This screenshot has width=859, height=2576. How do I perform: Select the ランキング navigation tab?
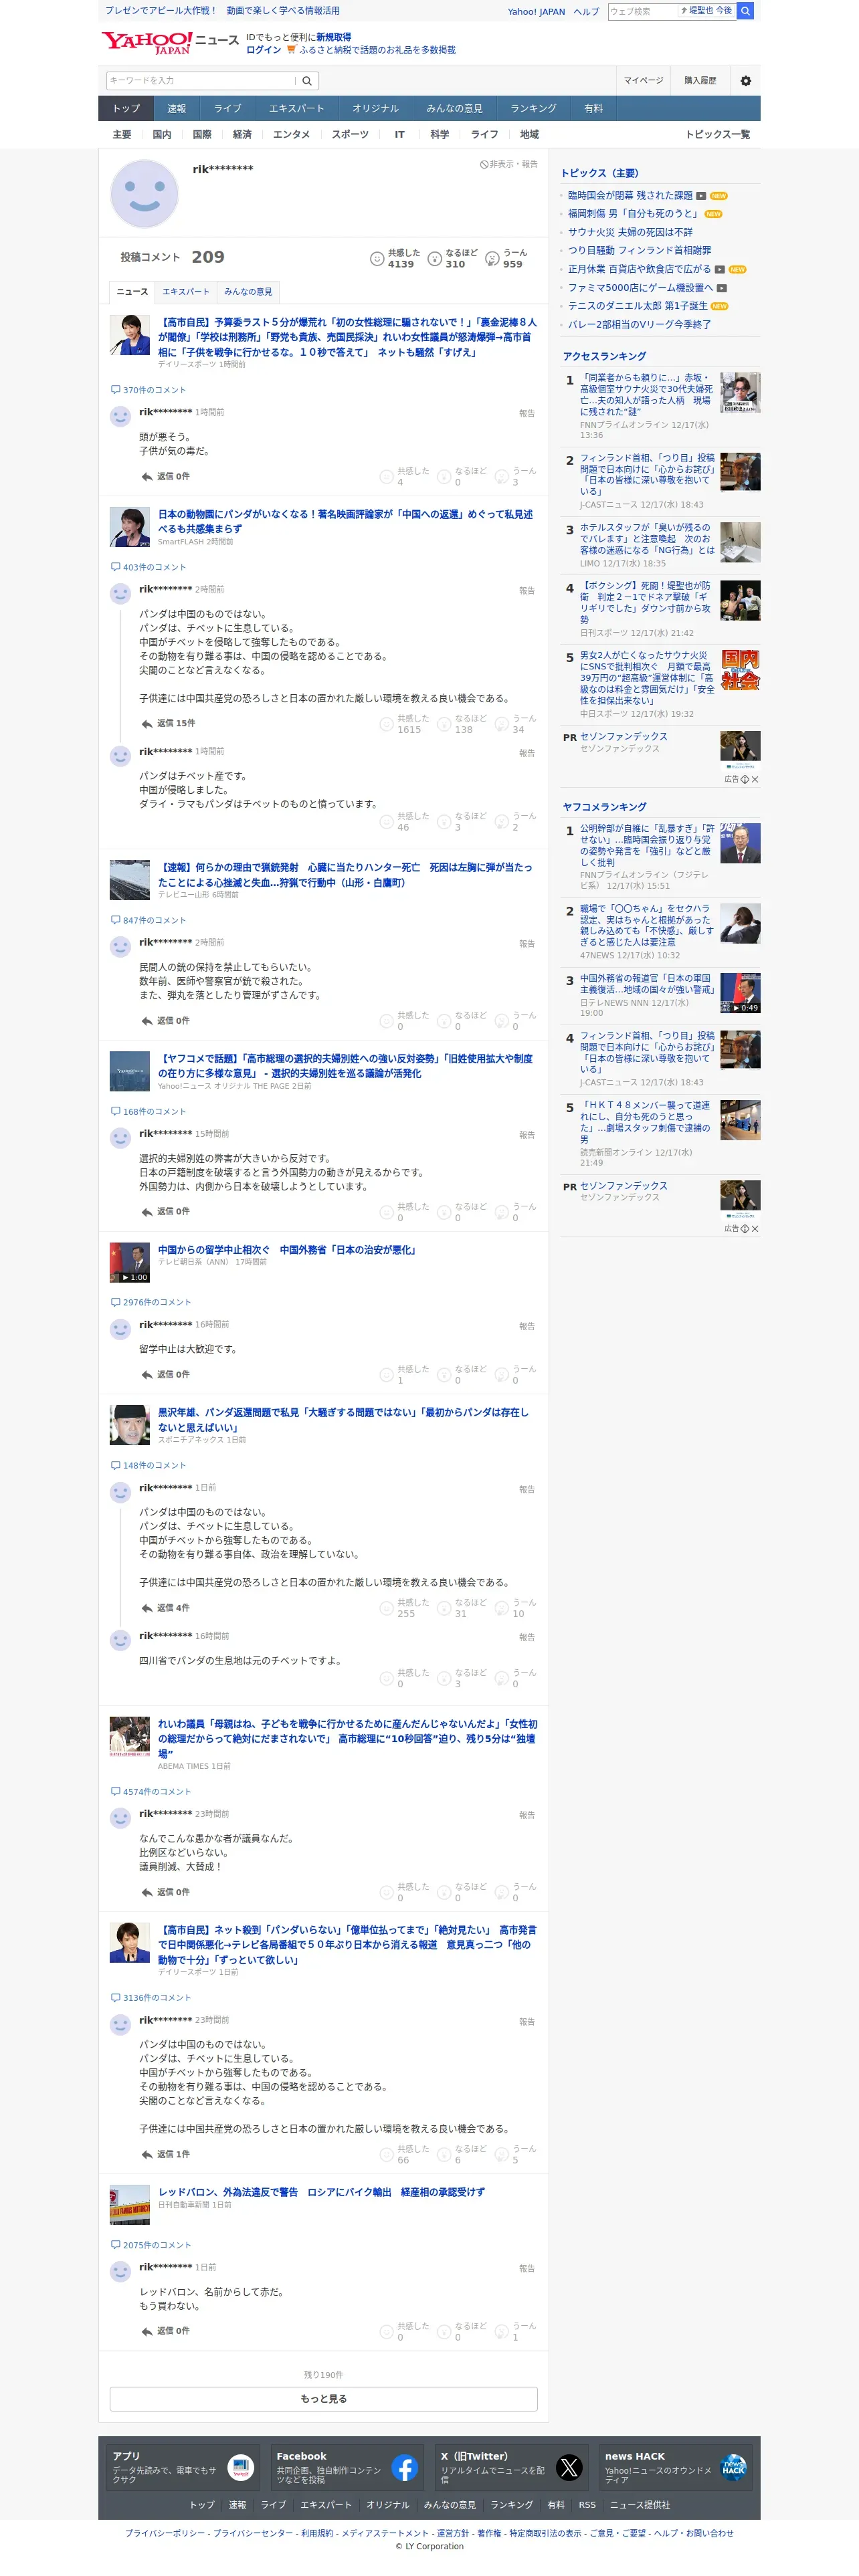(533, 108)
